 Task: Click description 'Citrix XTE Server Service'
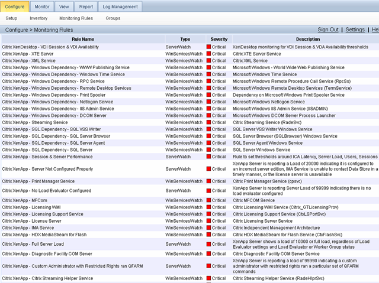[256, 54]
